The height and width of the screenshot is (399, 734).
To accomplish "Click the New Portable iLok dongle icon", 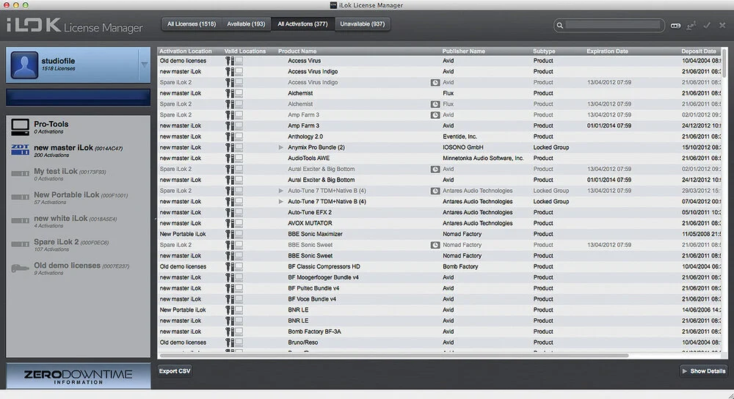I will point(20,197).
